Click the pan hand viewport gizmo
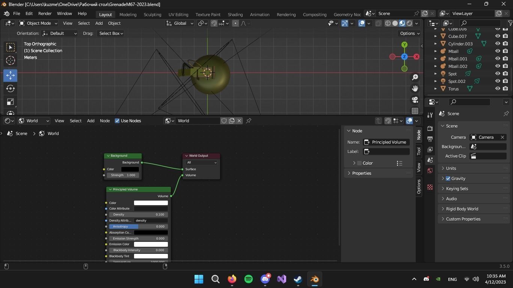This screenshot has width=513, height=288. [415, 88]
